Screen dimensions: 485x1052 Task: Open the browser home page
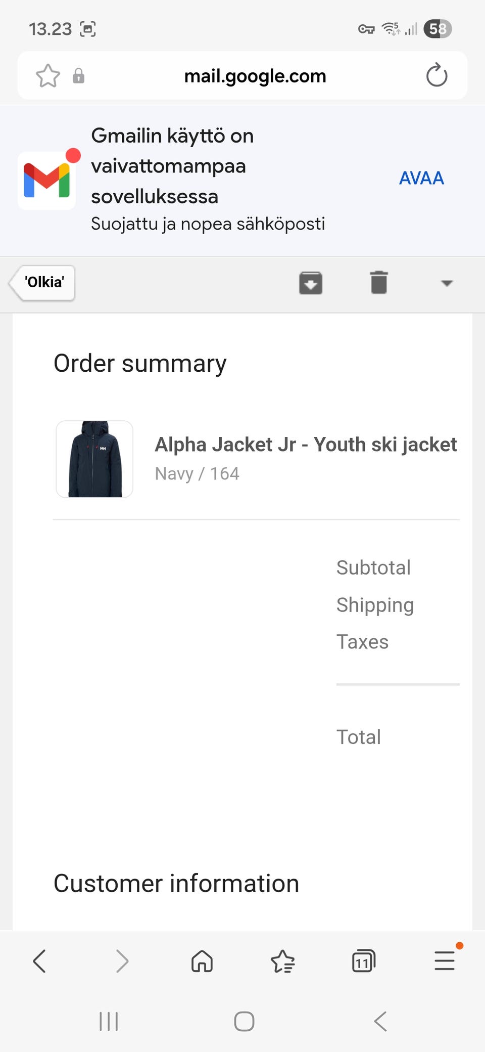tap(202, 961)
